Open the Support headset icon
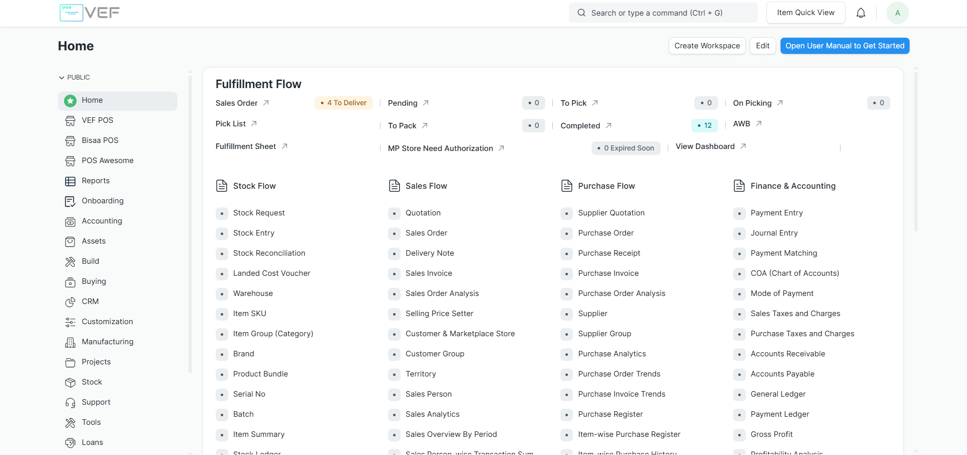 [x=70, y=403]
